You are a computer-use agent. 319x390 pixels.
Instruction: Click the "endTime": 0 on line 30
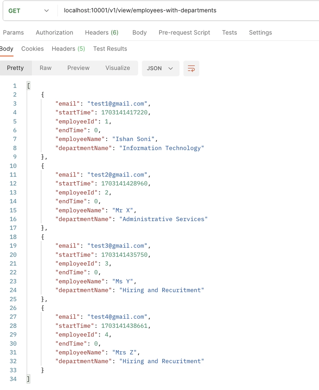point(78,344)
